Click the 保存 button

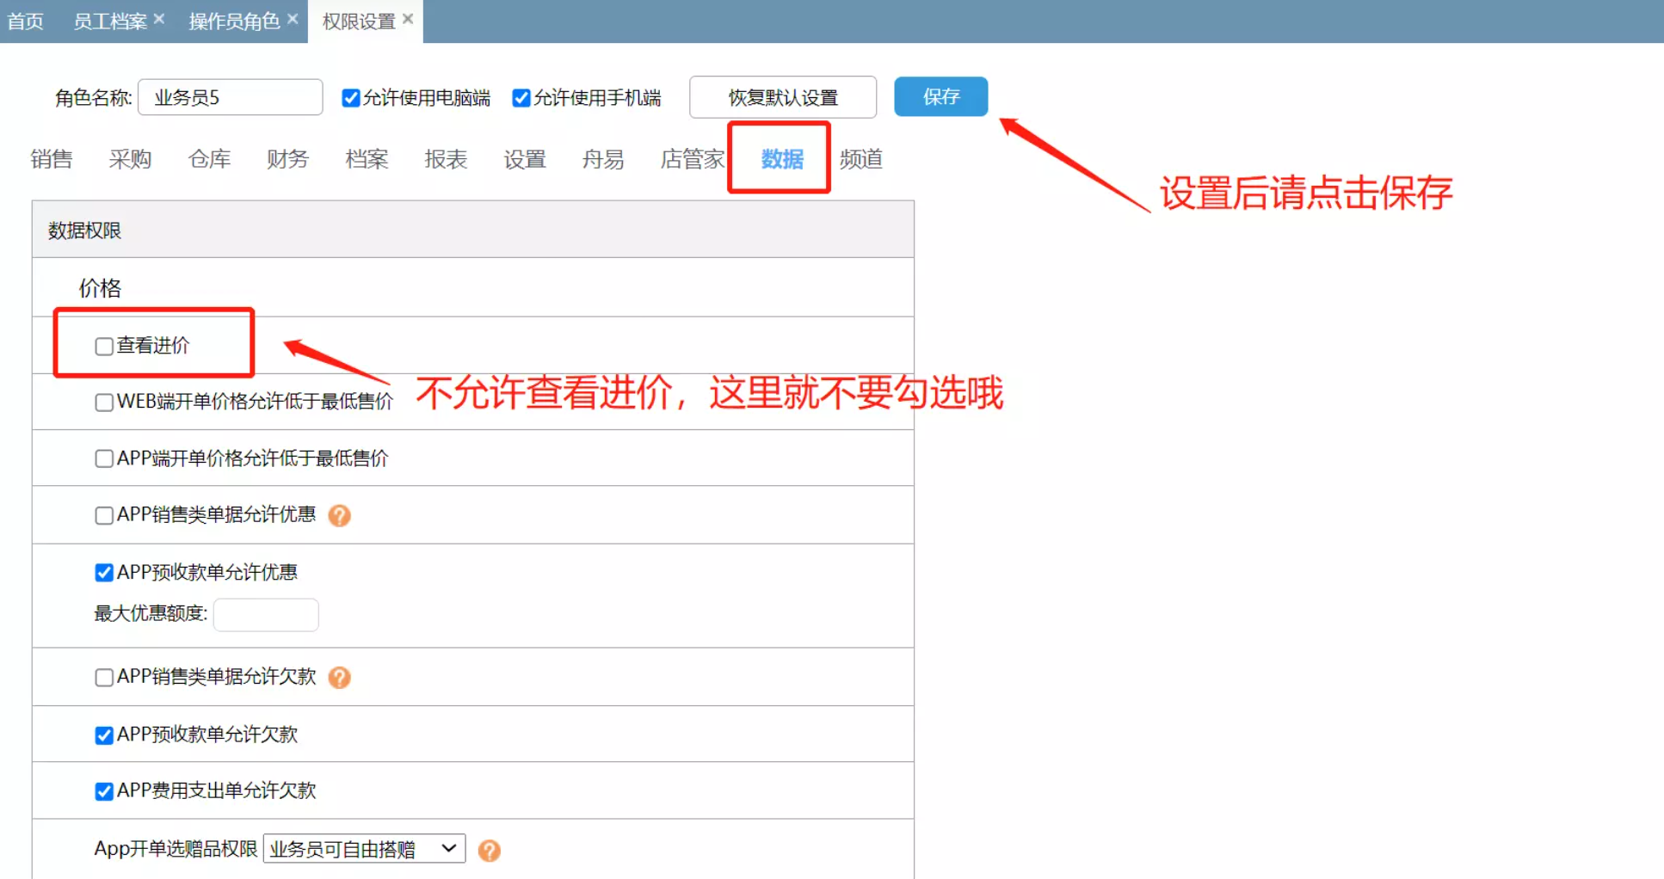coord(940,96)
